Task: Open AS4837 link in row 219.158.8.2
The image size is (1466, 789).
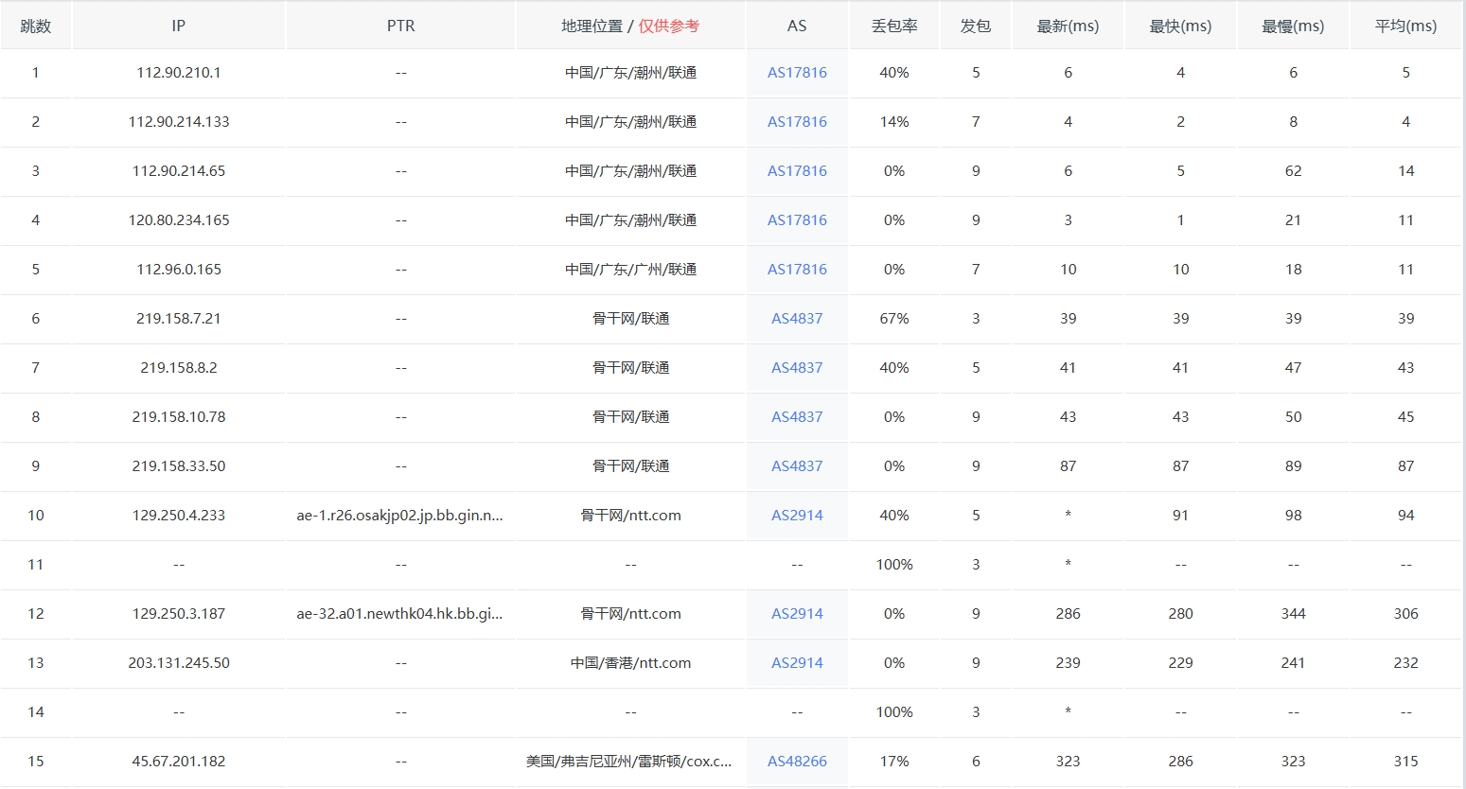Action: (797, 368)
